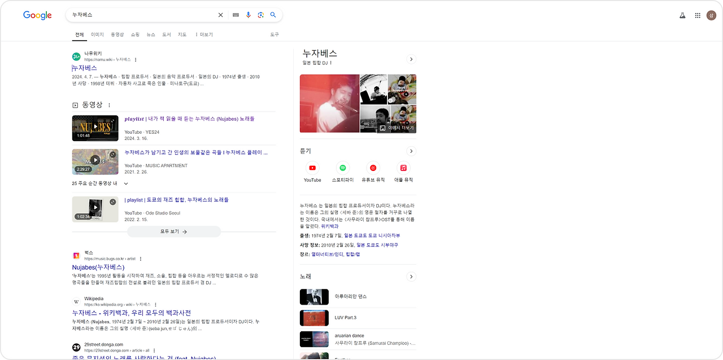Open song LUV Part.3
The width and height of the screenshot is (723, 360).
pyautogui.click(x=358, y=318)
